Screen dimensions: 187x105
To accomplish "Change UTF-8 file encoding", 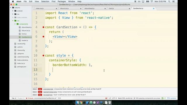I will 114,98.
